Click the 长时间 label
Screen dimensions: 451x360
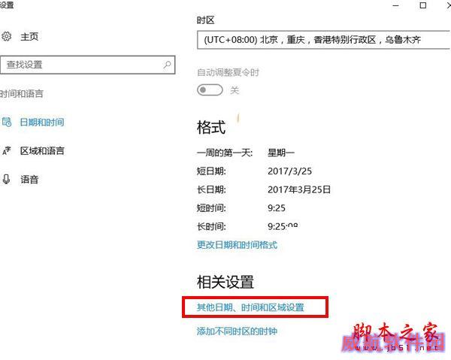pos(211,226)
